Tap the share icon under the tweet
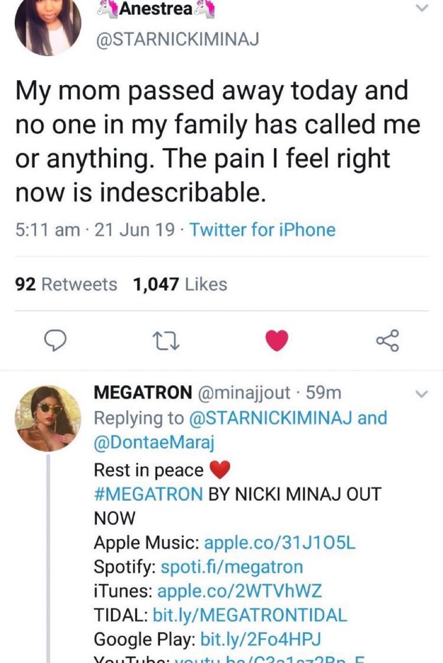 388,340
